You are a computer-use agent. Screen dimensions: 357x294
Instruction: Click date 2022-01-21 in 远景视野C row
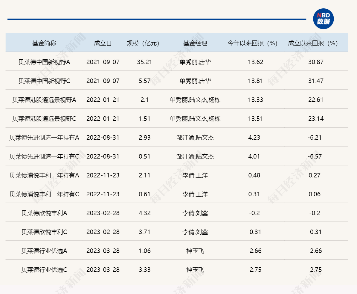[103, 119]
